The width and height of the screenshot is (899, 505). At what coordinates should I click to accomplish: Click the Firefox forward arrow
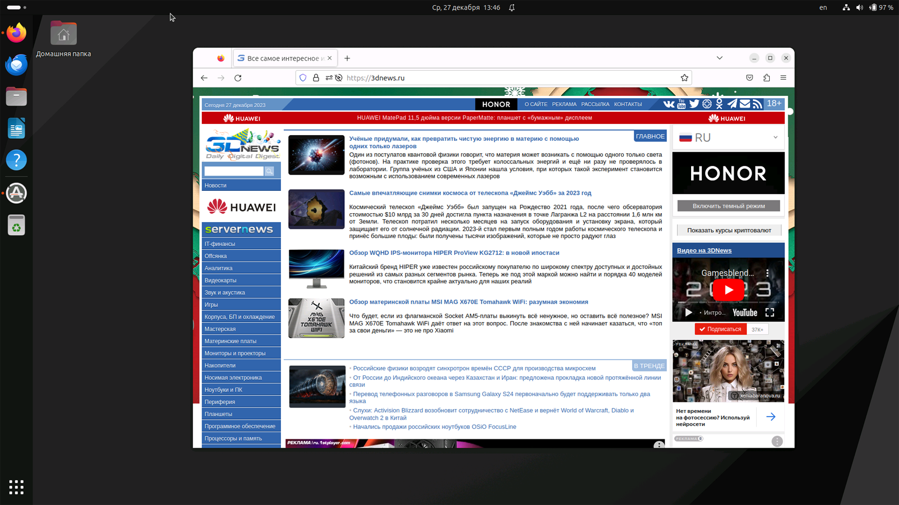221,78
